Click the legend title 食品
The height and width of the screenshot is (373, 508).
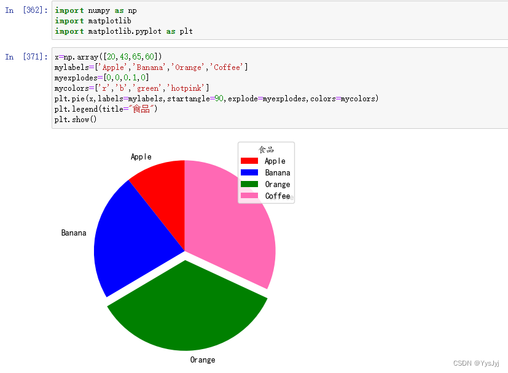[x=266, y=150]
